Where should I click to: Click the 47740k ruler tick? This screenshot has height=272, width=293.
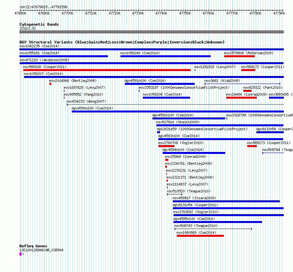point(161,13)
